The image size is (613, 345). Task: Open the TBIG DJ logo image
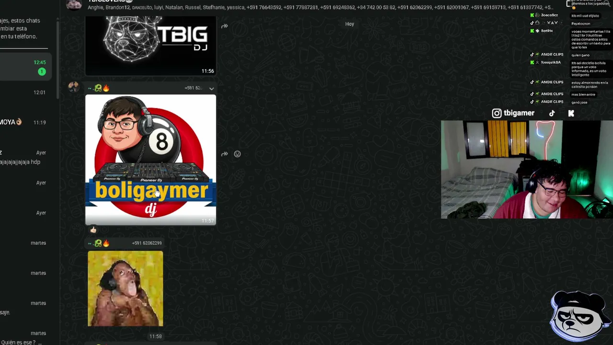coord(150,46)
